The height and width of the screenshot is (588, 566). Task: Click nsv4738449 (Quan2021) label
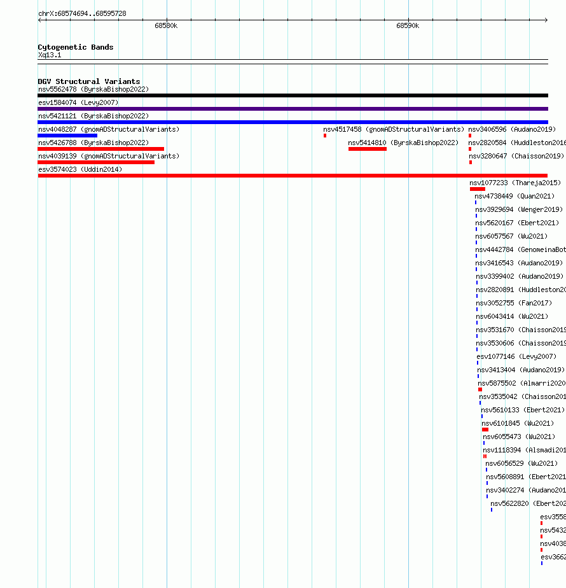(x=514, y=196)
